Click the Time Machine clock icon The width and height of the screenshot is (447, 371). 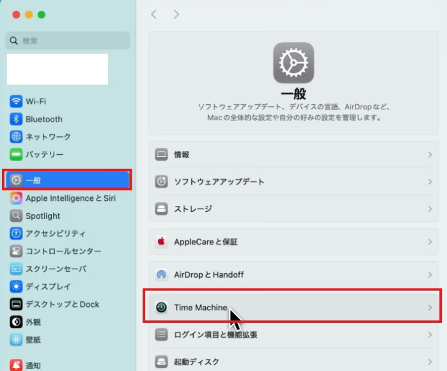(x=161, y=308)
